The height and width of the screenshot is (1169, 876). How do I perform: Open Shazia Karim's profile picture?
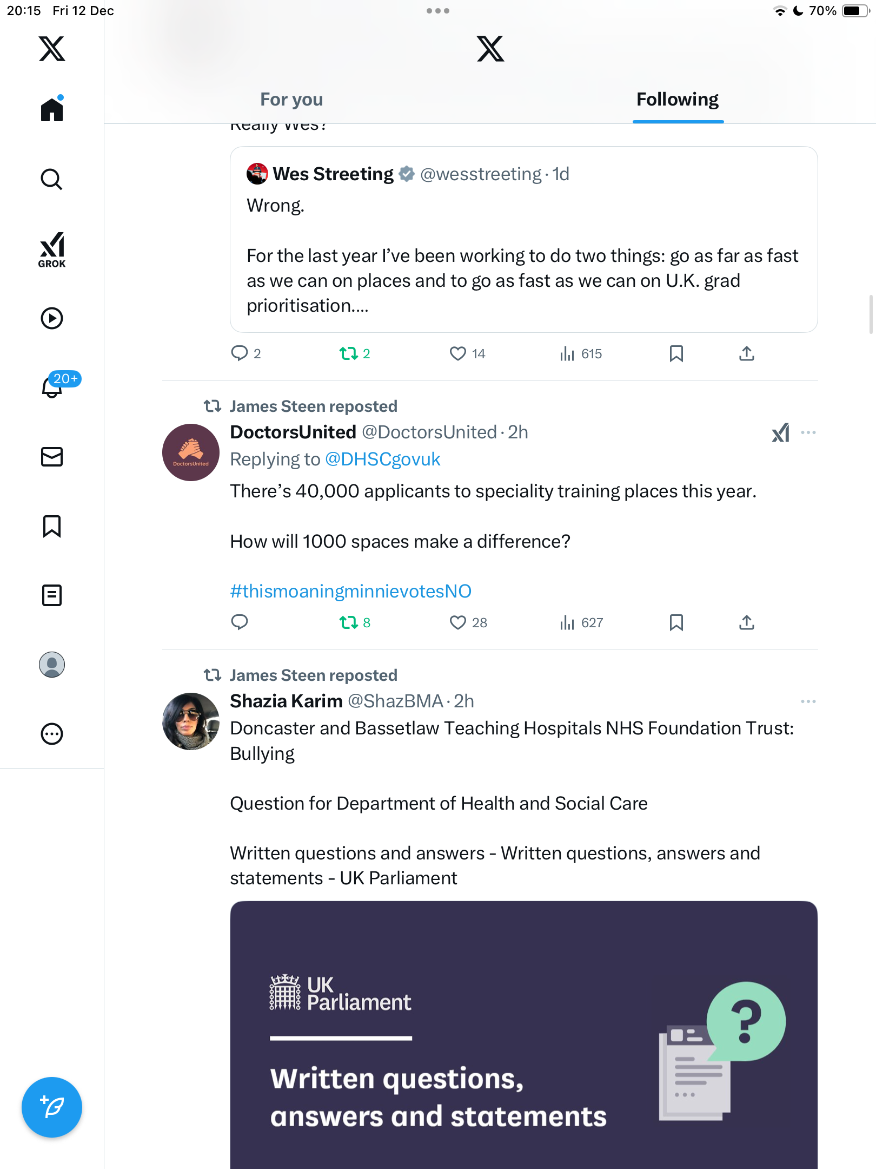pyautogui.click(x=191, y=721)
